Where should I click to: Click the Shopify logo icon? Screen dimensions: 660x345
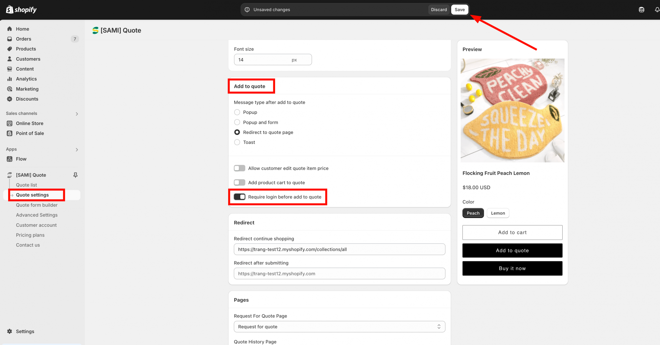click(10, 10)
